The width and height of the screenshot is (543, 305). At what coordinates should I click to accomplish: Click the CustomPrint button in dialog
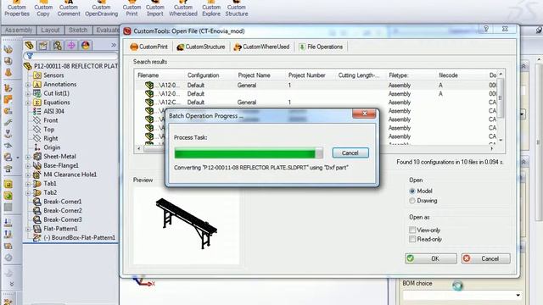148,47
